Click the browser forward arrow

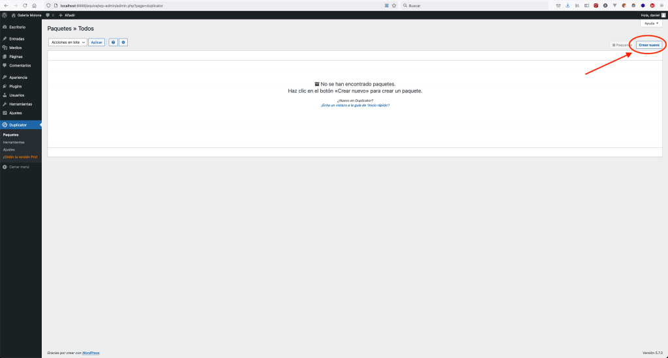point(16,5)
